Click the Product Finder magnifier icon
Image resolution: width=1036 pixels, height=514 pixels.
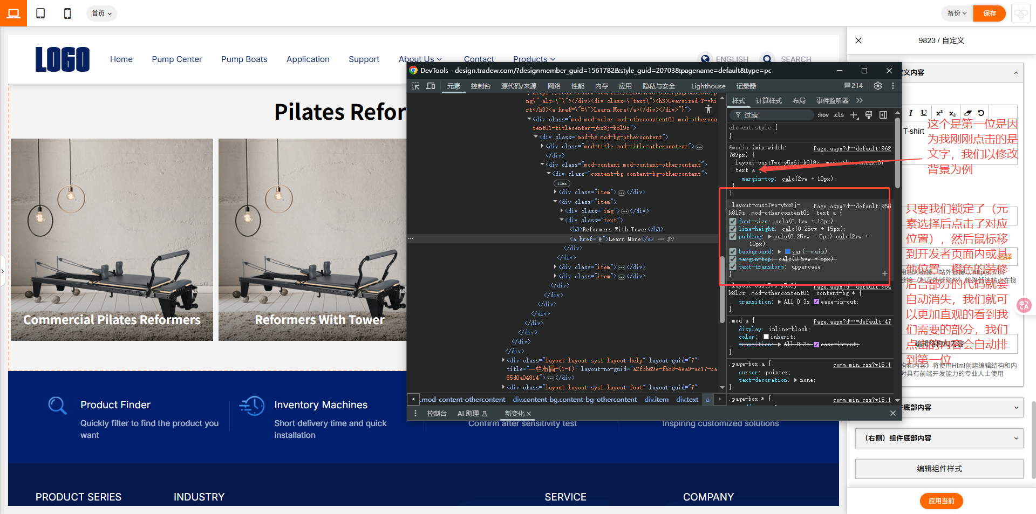57,406
